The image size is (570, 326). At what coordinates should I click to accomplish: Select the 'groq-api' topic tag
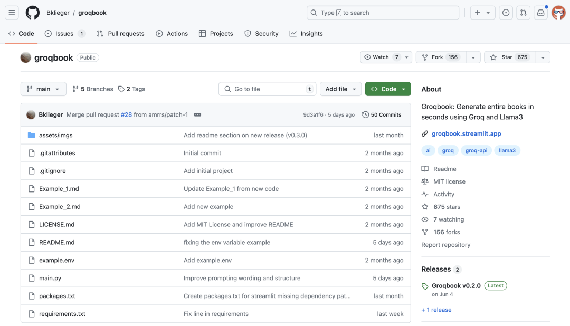click(x=476, y=150)
